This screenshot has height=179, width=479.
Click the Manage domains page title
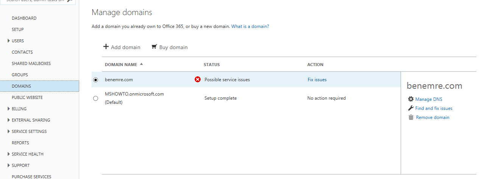(x=122, y=12)
